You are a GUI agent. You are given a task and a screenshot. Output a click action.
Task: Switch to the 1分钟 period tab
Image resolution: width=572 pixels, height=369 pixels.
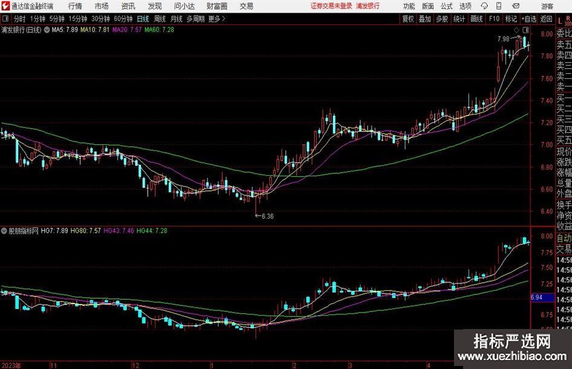38,19
